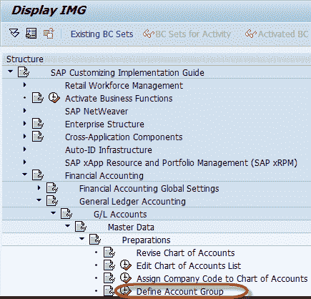This screenshot has width=311, height=299.
Task: Collapse General Ledger Accounting node
Action: (39, 200)
